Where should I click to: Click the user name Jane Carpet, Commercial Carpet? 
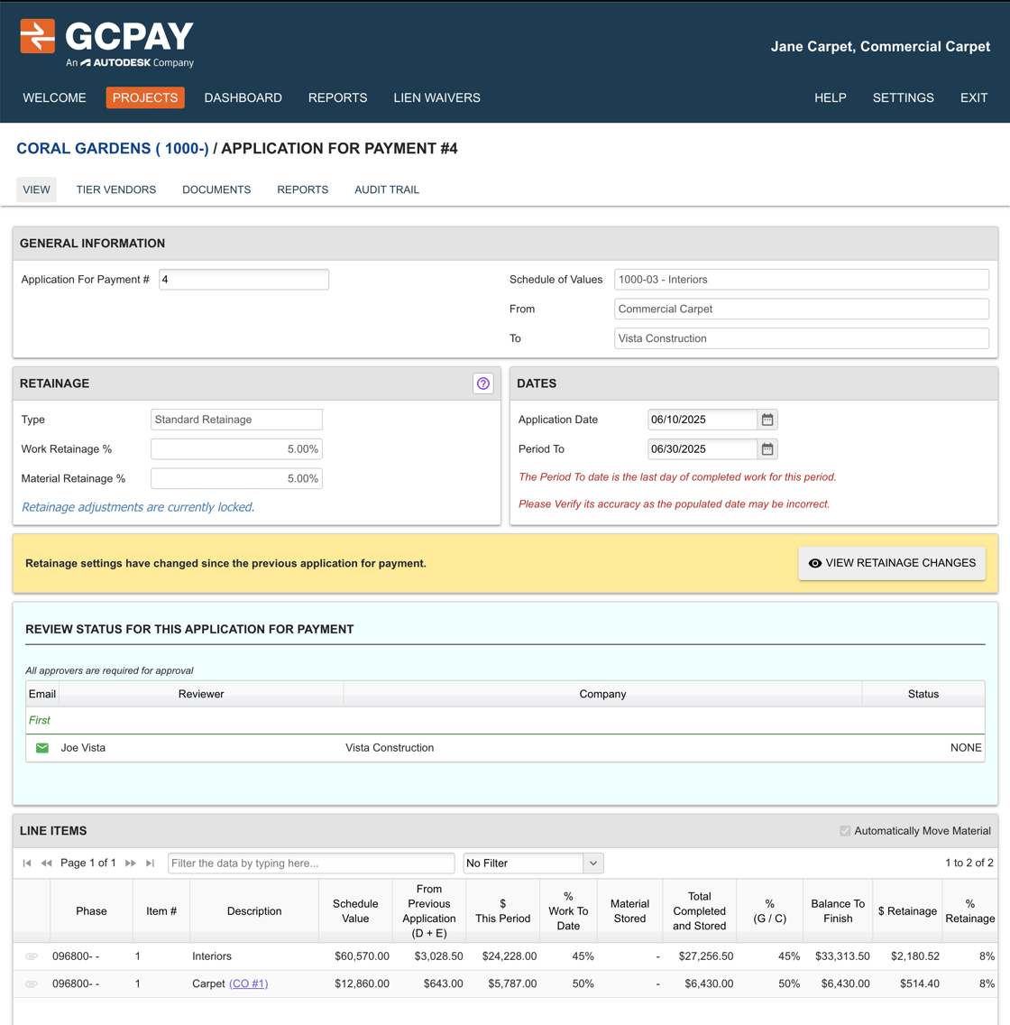pos(880,46)
